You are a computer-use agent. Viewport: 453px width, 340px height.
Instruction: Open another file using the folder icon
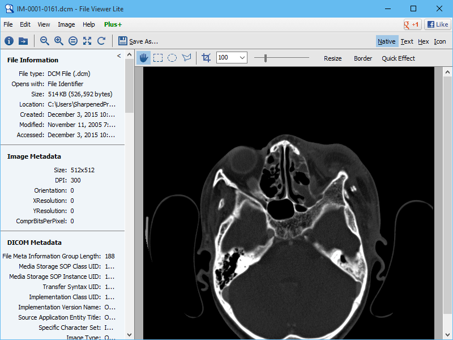(x=23, y=40)
